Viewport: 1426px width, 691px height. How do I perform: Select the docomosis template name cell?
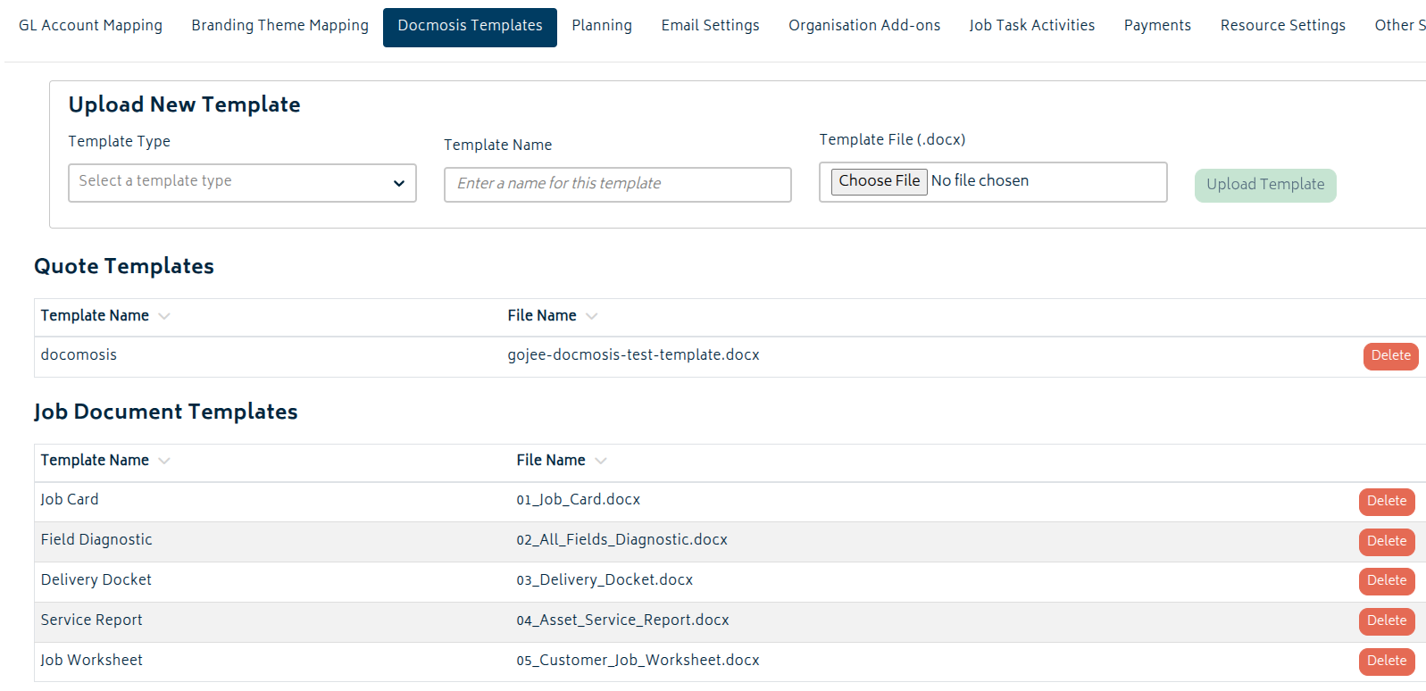pos(79,355)
